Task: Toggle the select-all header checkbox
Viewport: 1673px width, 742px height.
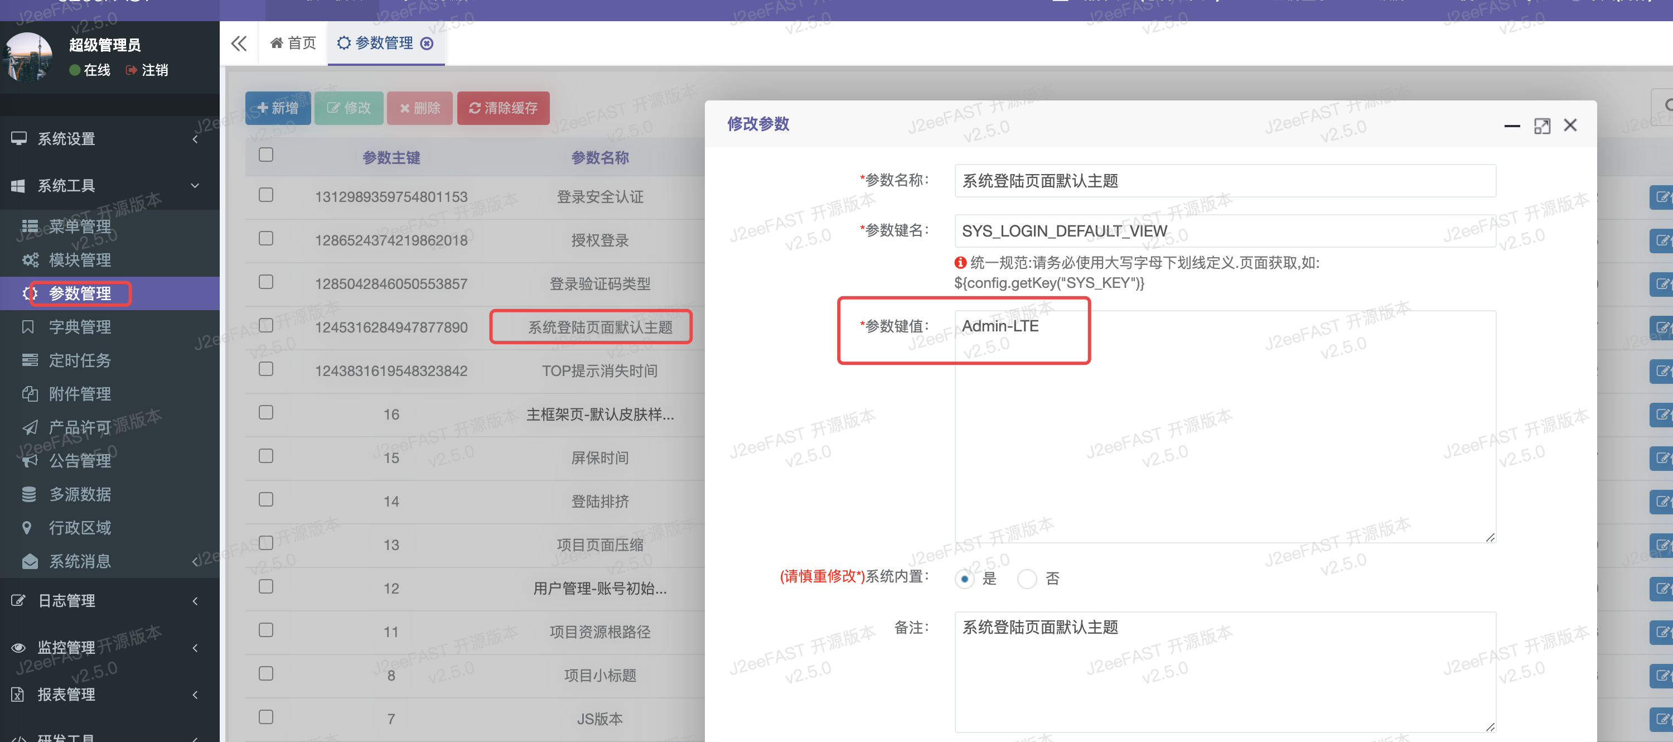Action: pos(266,155)
